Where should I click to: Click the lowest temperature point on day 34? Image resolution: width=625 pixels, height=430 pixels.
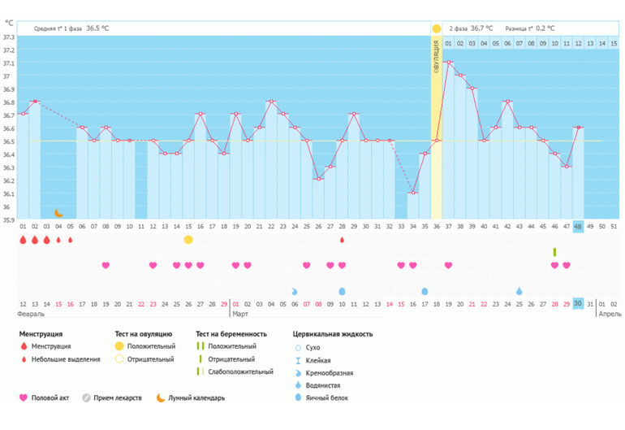tap(412, 193)
